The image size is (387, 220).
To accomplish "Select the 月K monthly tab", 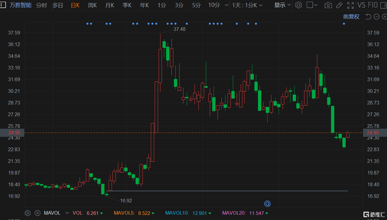I will 110,5.
